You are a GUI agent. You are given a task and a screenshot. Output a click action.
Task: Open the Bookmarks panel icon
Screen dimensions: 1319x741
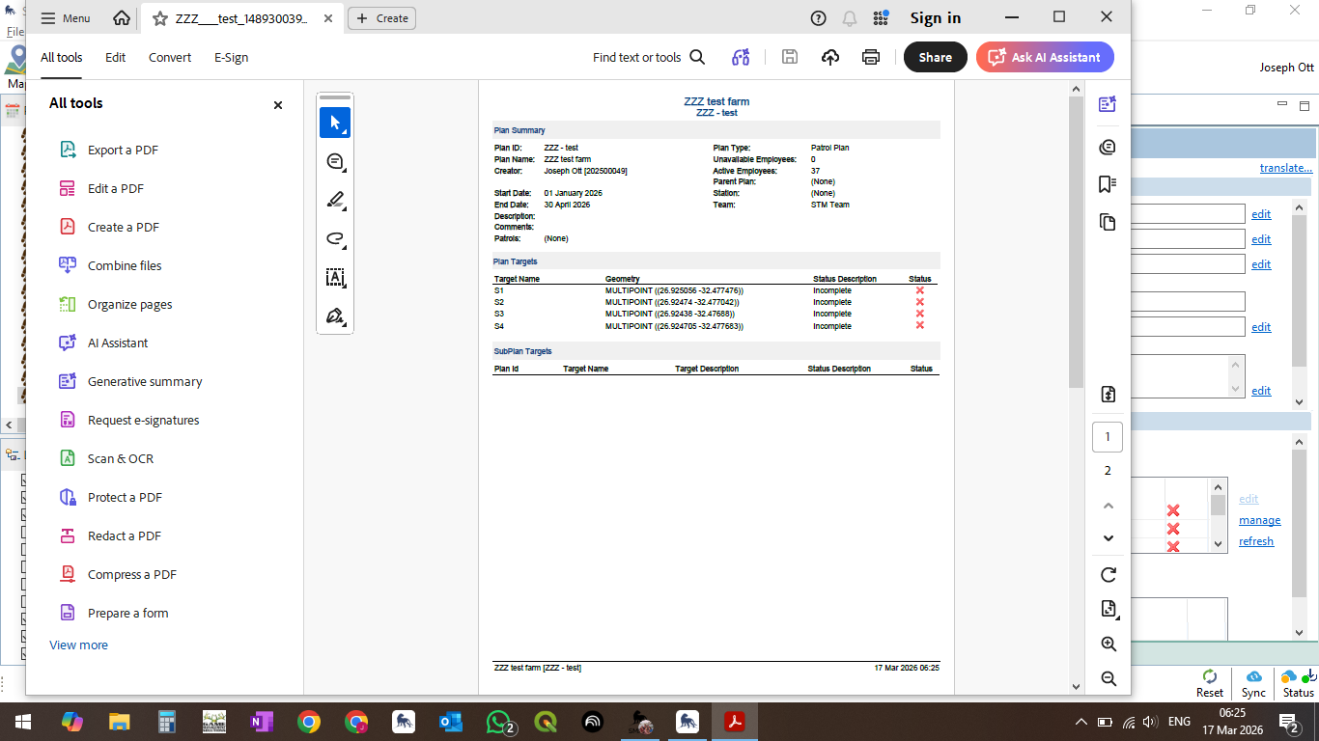coord(1108,184)
